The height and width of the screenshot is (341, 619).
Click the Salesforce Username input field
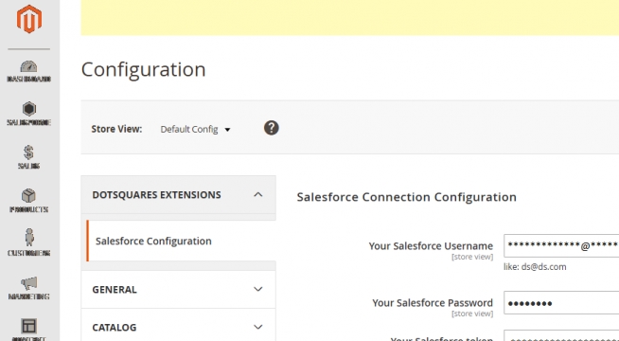click(561, 245)
